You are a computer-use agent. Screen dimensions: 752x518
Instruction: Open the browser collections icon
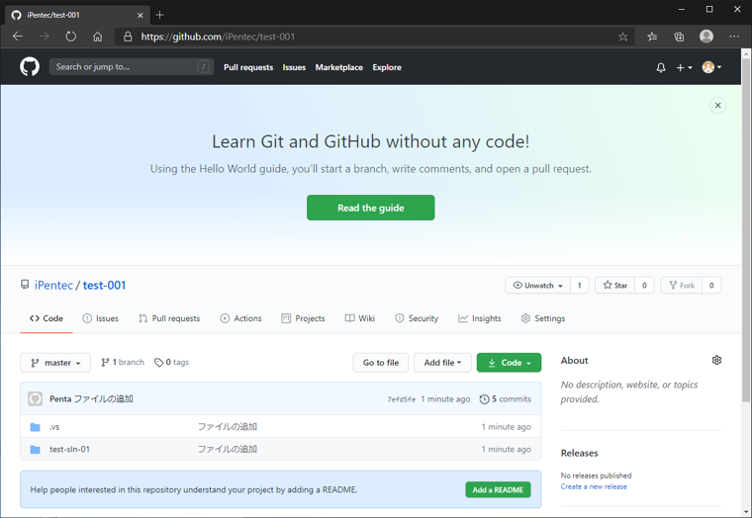679,37
